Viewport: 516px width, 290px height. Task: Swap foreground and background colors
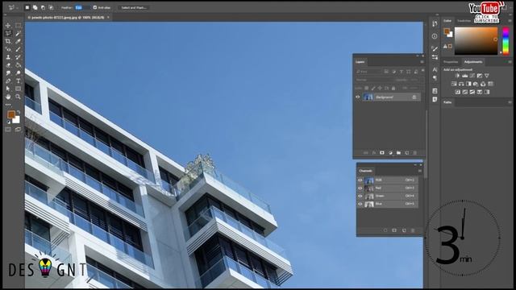point(19,112)
